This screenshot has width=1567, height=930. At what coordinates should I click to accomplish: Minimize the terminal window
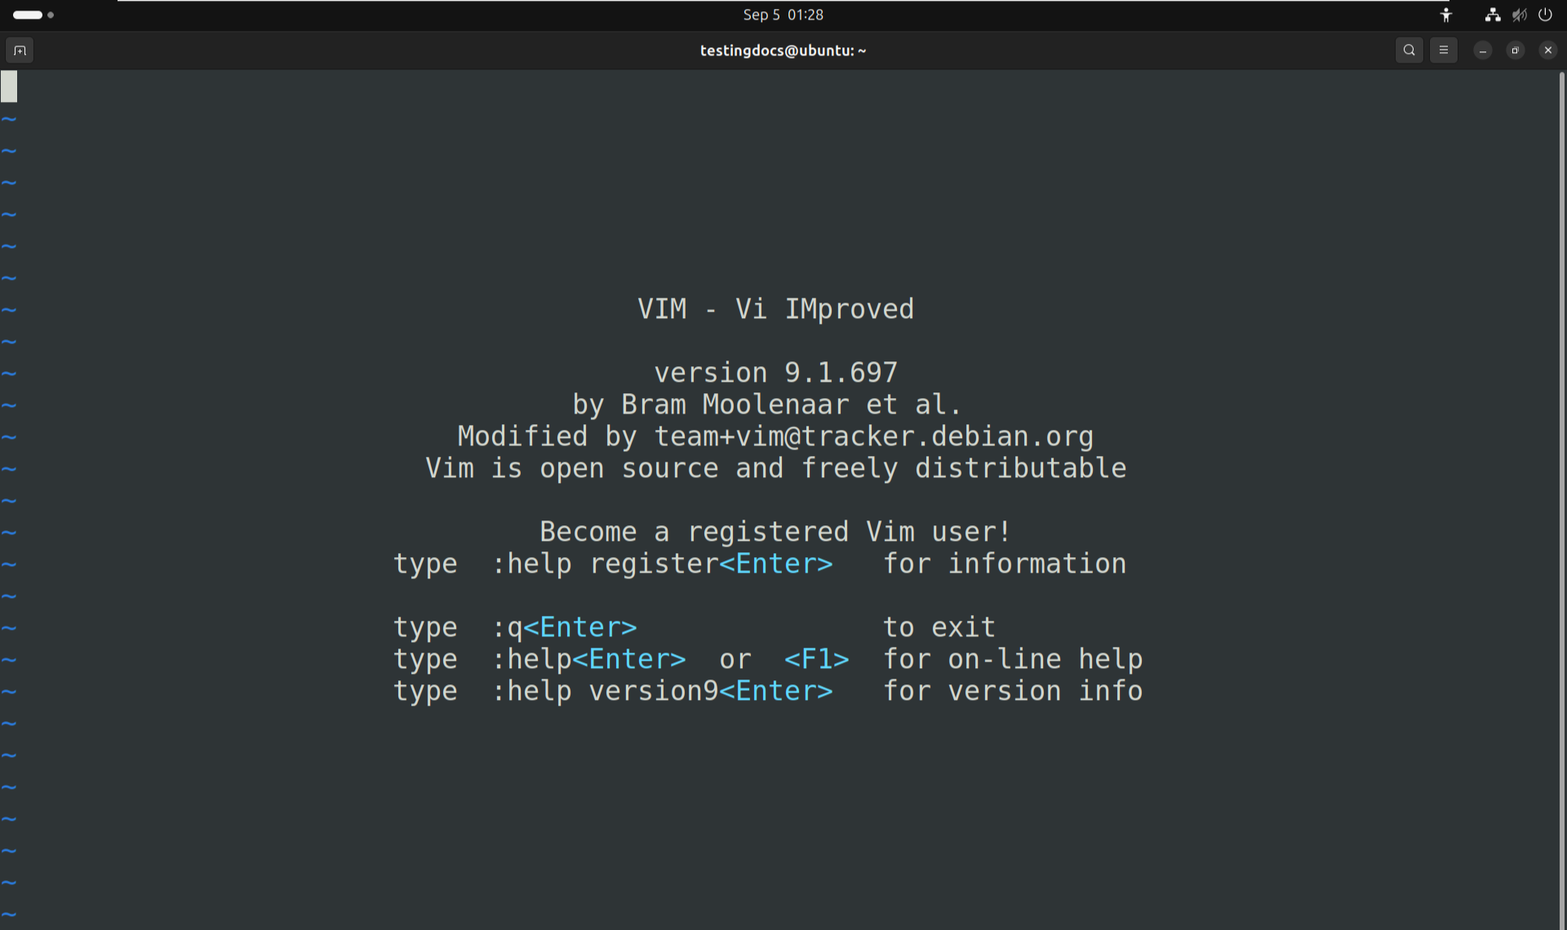(1482, 51)
